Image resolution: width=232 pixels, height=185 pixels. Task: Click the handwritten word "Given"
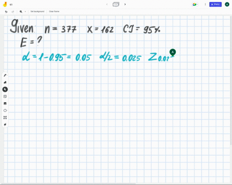pos(22,26)
